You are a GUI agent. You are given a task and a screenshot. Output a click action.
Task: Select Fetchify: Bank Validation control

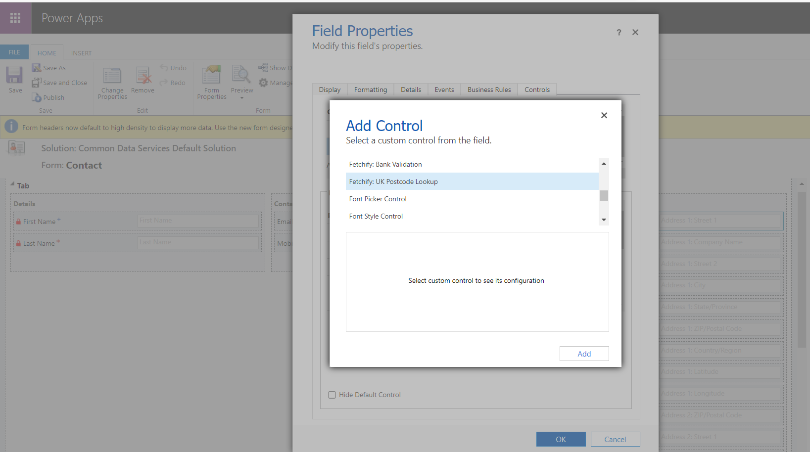point(472,164)
